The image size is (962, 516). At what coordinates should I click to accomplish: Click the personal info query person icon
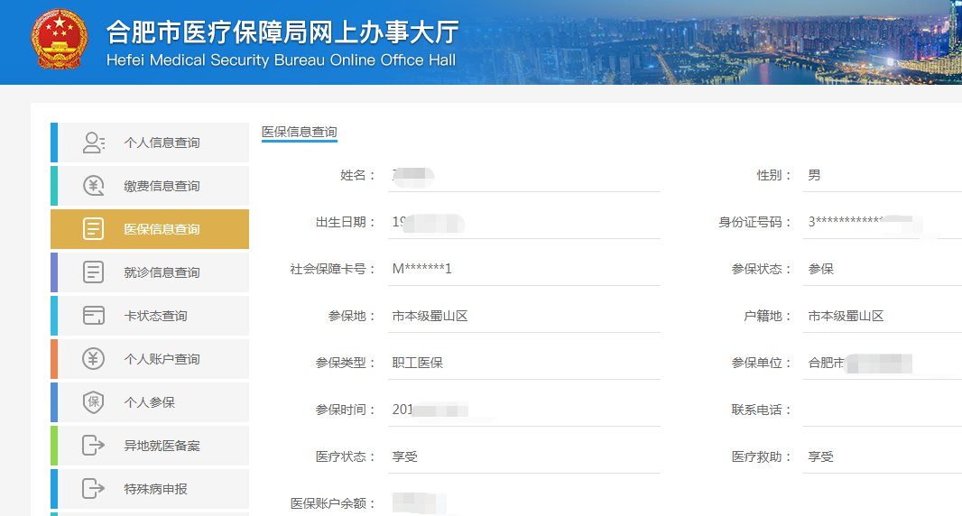[x=94, y=143]
